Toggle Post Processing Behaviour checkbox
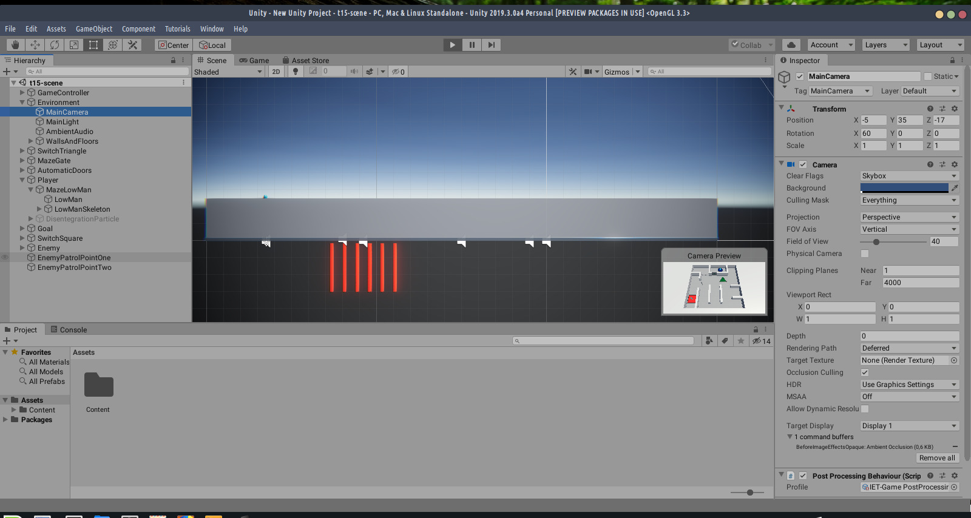This screenshot has height=518, width=971. [x=803, y=476]
